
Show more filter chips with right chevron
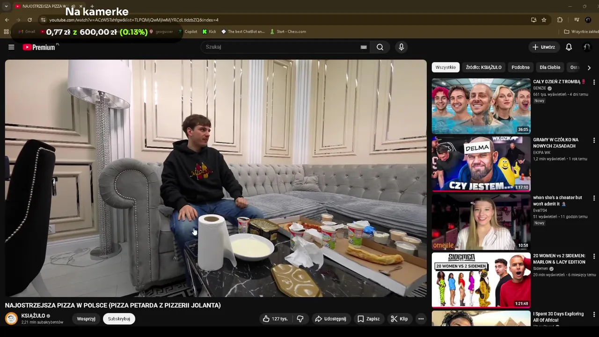(589, 67)
